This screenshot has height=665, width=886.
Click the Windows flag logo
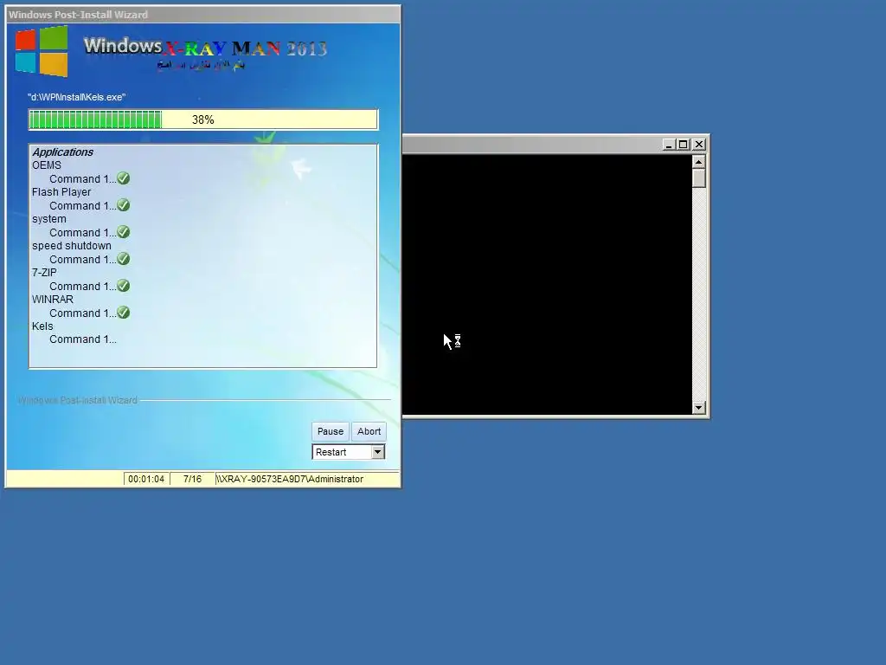42,51
